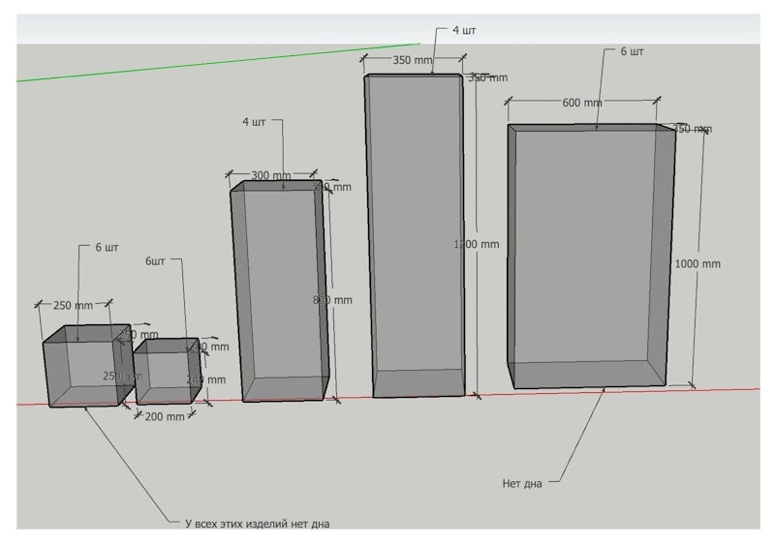Click the 600 mm width dimension label
The width and height of the screenshot is (775, 545).
[581, 104]
